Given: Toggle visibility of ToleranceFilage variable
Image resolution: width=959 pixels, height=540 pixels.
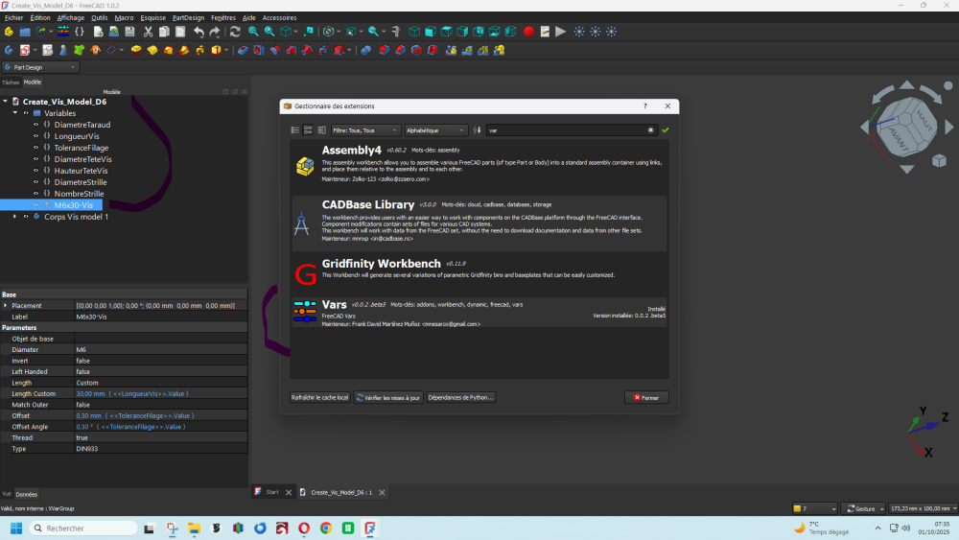Looking at the screenshot, I should pyautogui.click(x=36, y=148).
